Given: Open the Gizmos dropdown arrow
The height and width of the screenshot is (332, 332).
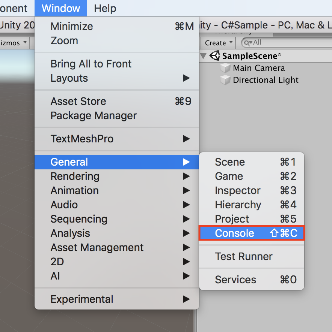Looking at the screenshot, I should [x=25, y=43].
